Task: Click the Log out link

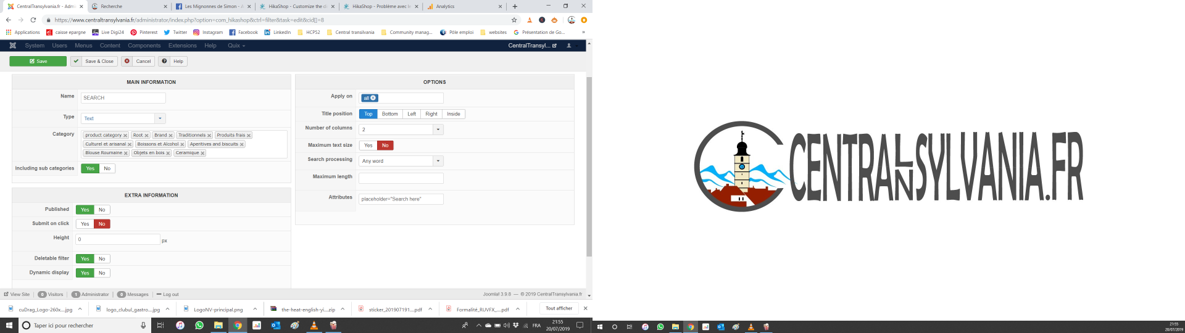Action: click(x=168, y=294)
